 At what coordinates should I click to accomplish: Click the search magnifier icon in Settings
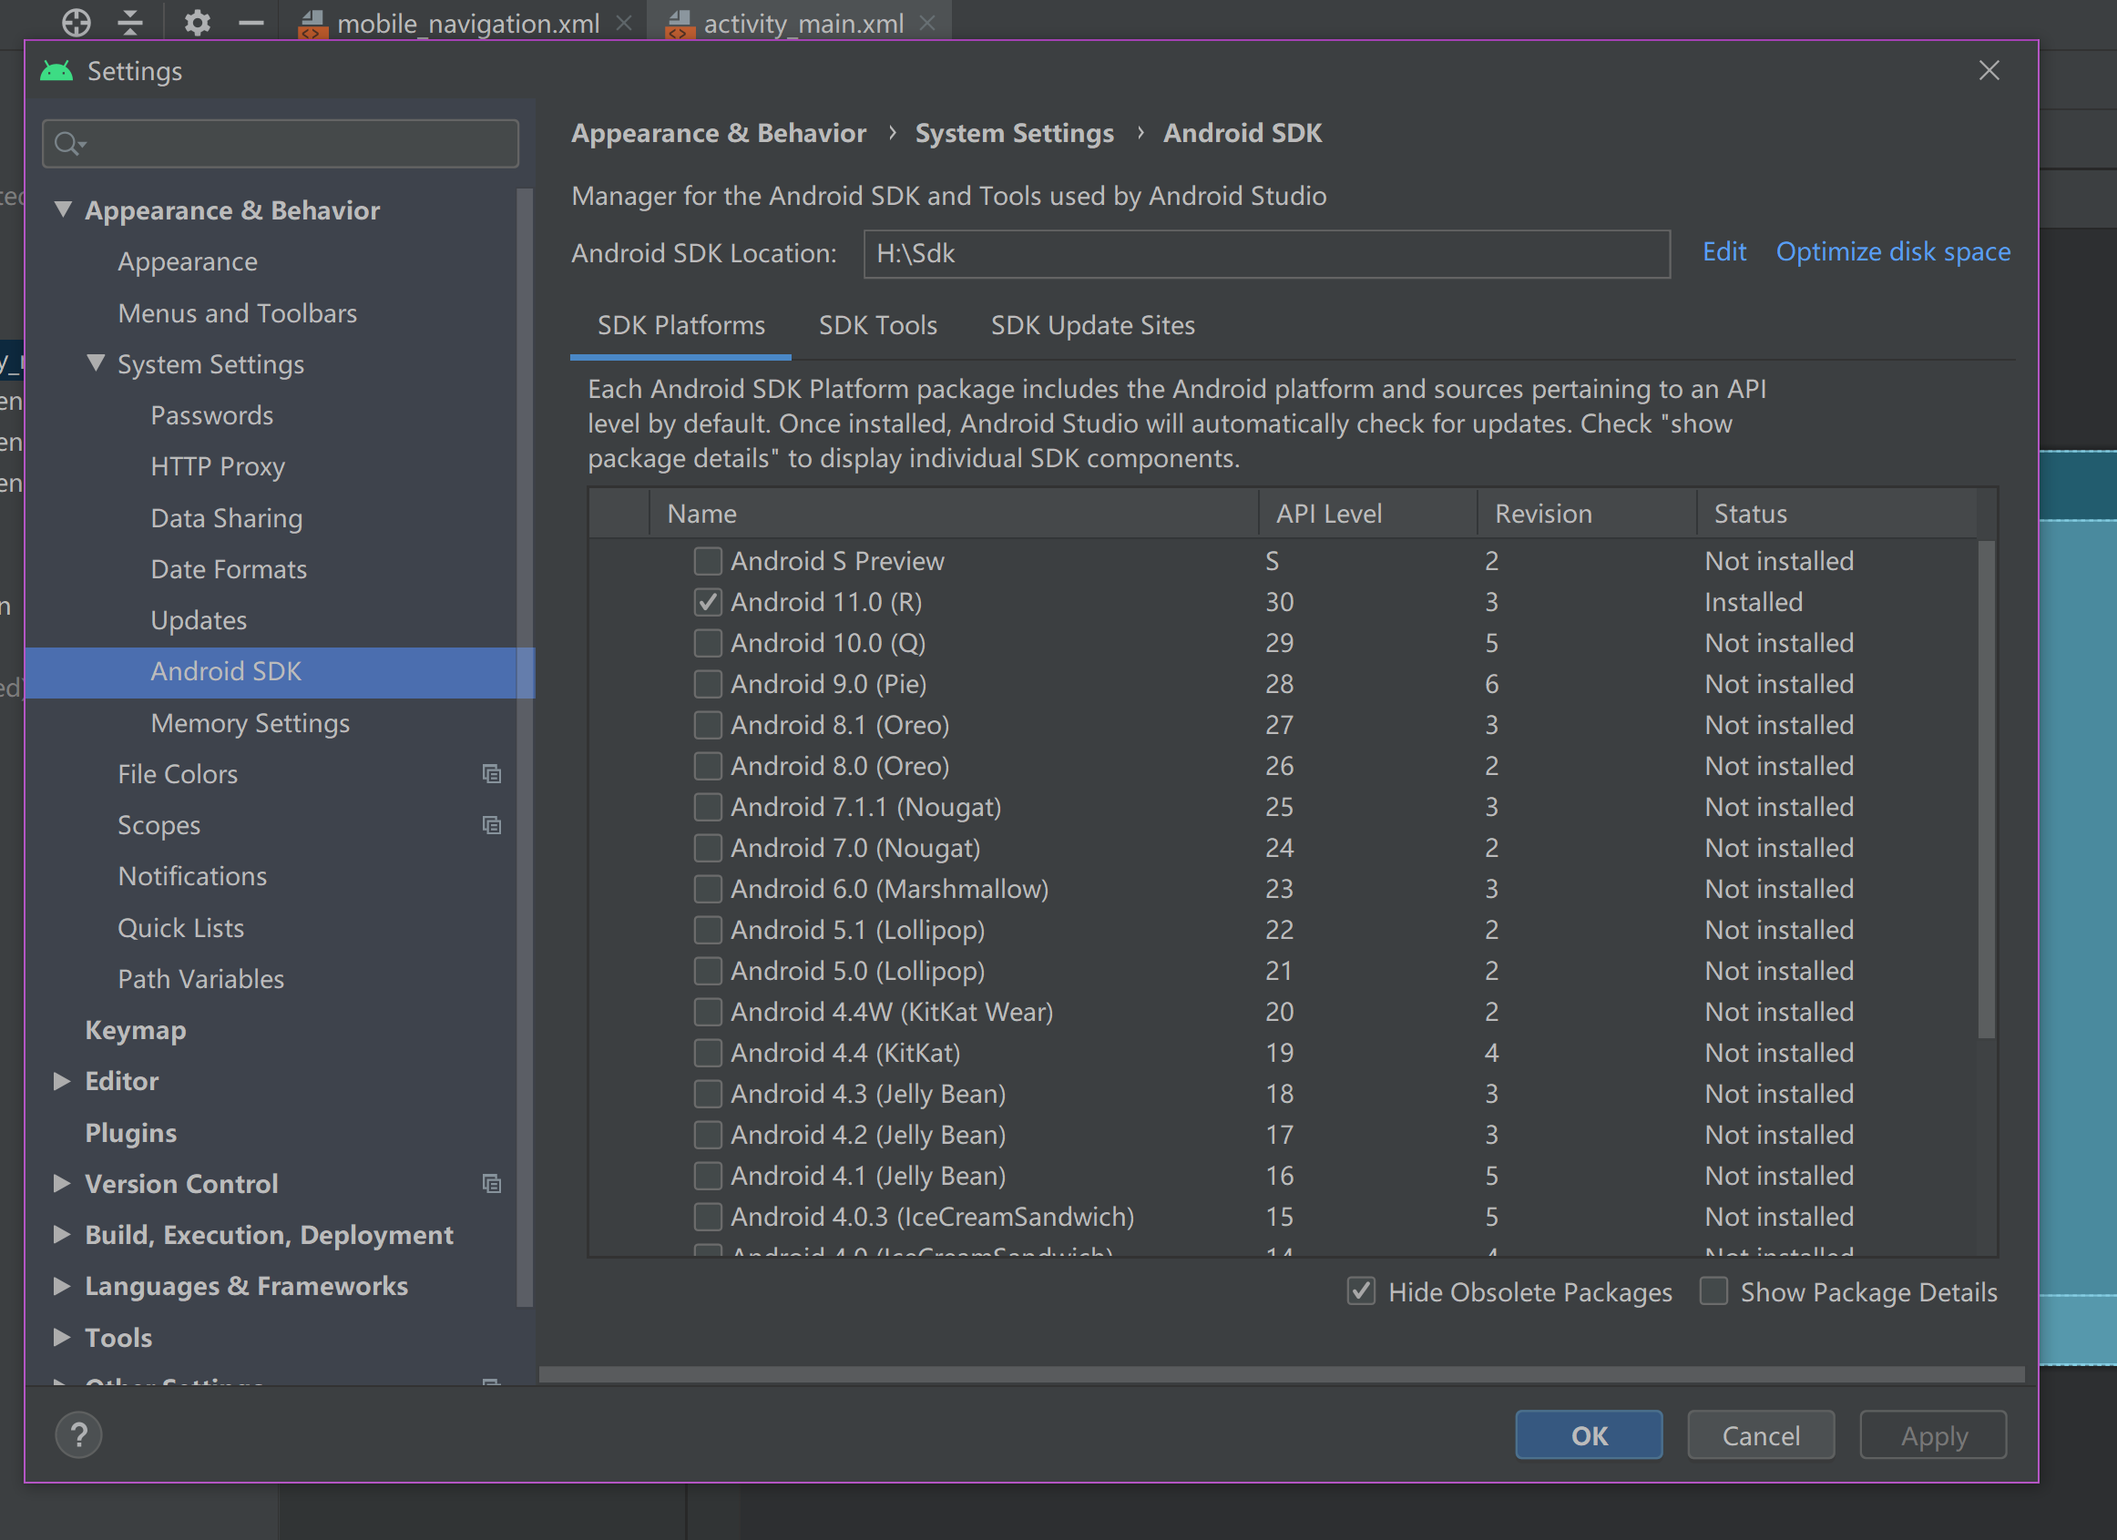coord(69,144)
